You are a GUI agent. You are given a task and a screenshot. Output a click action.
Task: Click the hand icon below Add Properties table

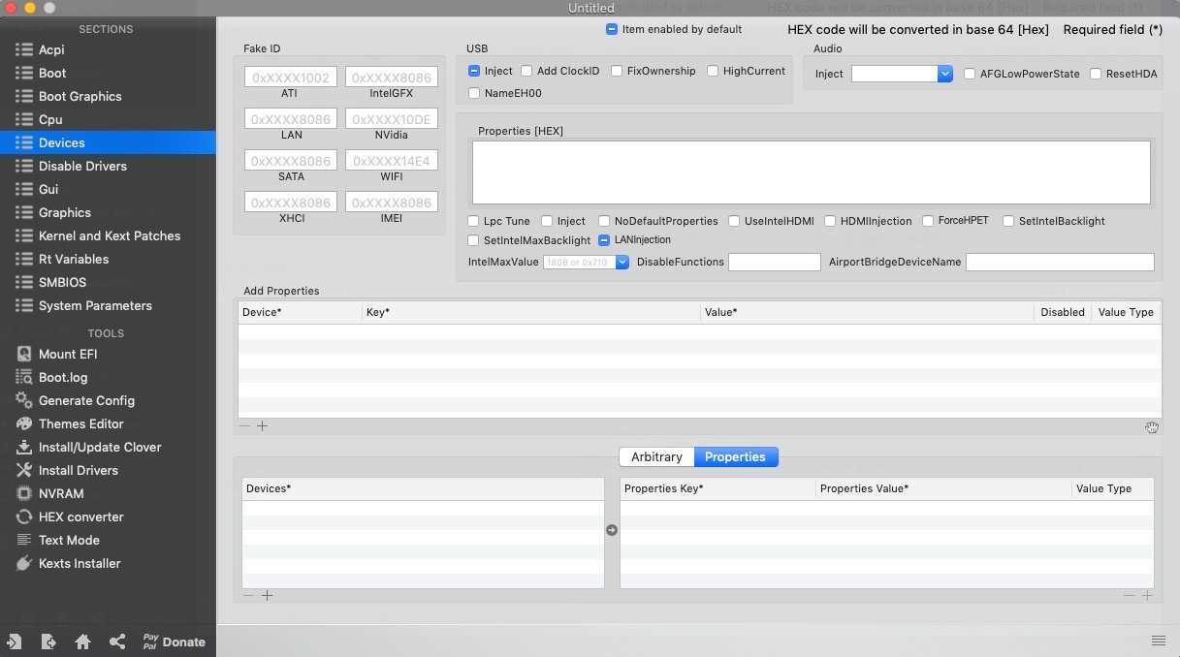tap(1151, 426)
